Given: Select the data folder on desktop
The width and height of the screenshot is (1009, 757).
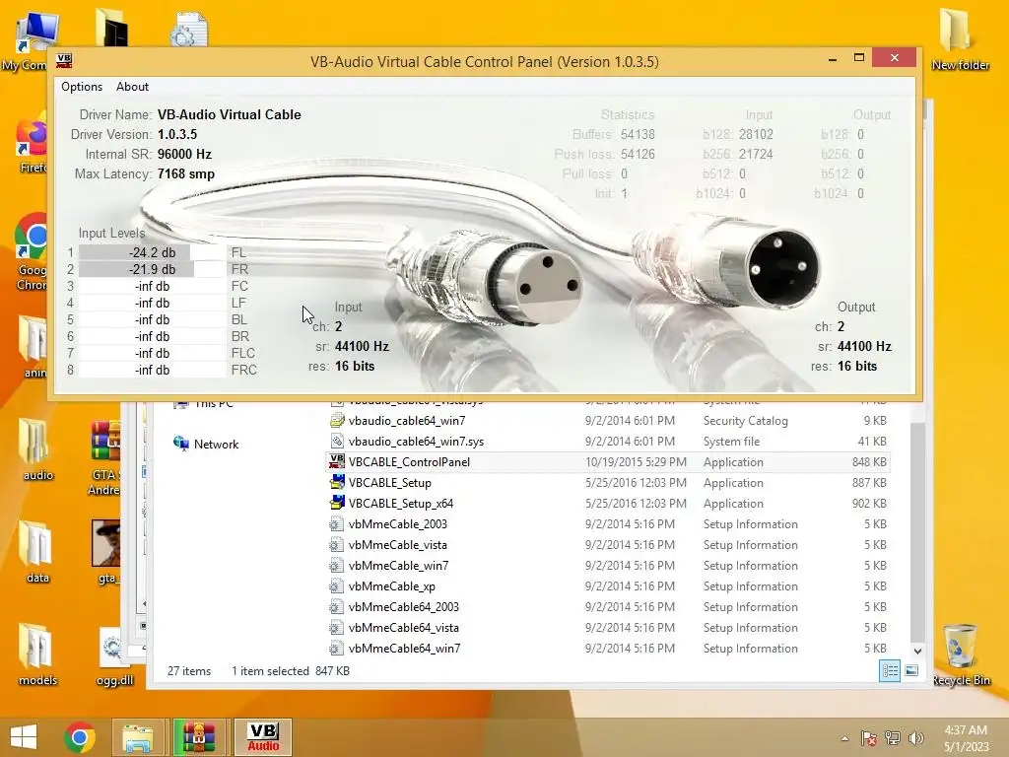Looking at the screenshot, I should [x=37, y=552].
